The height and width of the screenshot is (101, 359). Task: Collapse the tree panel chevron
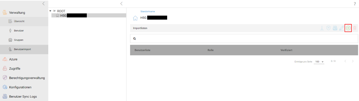[121, 4]
